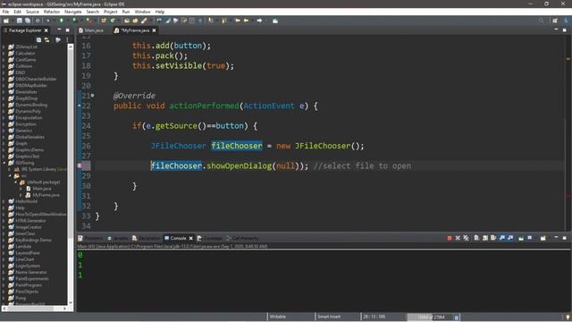Collapse the actionPerformed method fold marker
The height and width of the screenshot is (322, 572).
point(92,96)
